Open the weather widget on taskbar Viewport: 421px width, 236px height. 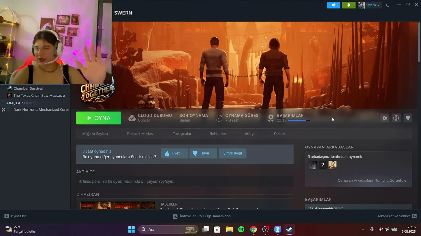(20, 229)
